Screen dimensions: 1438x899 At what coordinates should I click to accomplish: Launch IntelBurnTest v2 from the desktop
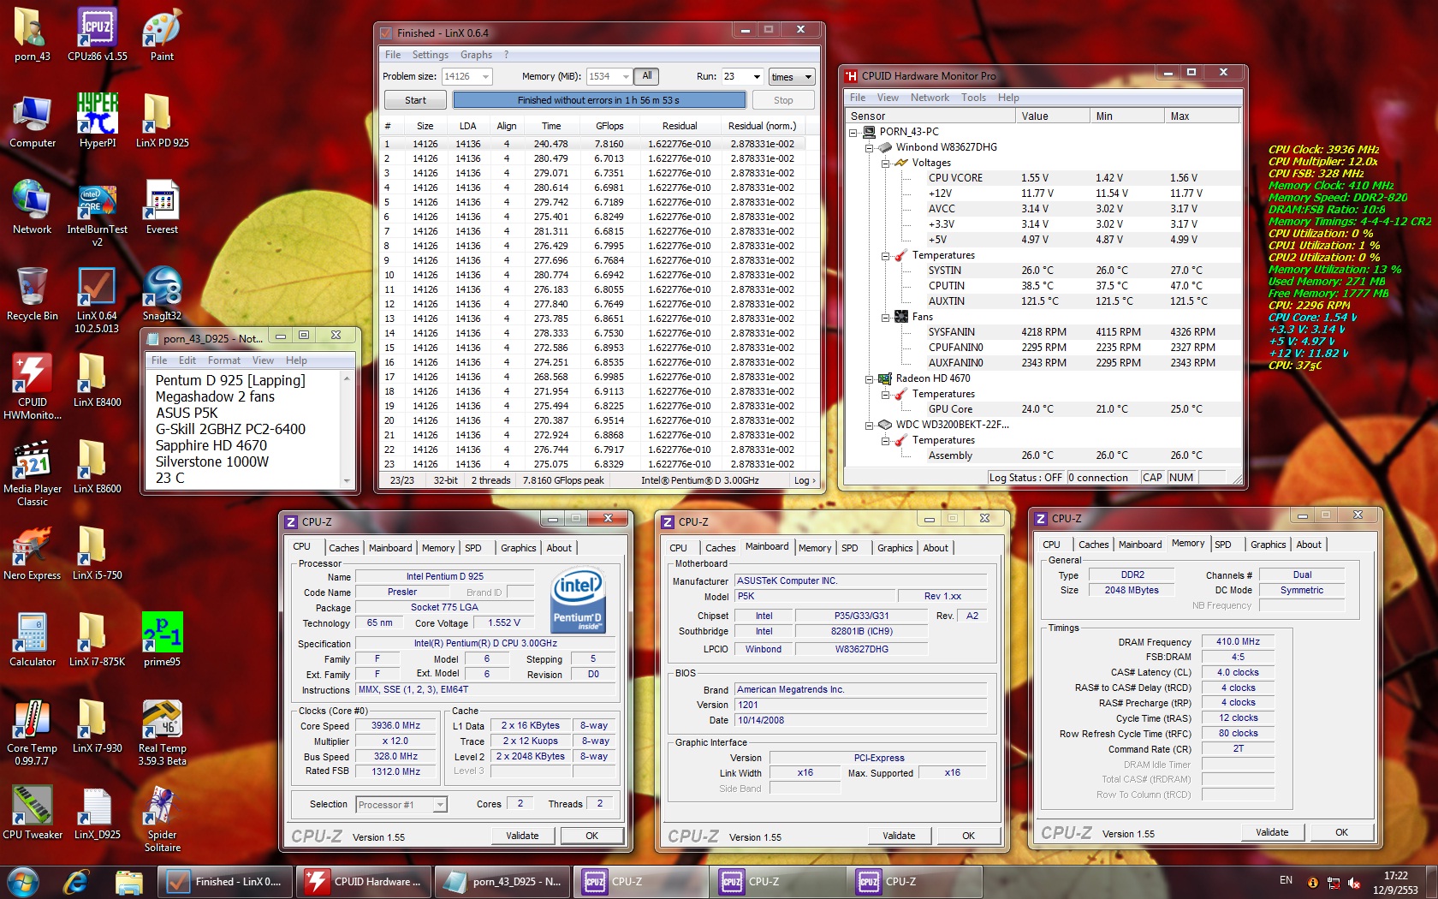click(97, 202)
